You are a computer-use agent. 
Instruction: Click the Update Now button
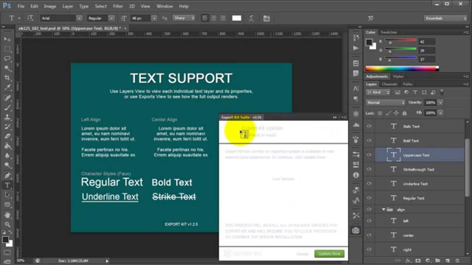tap(329, 254)
